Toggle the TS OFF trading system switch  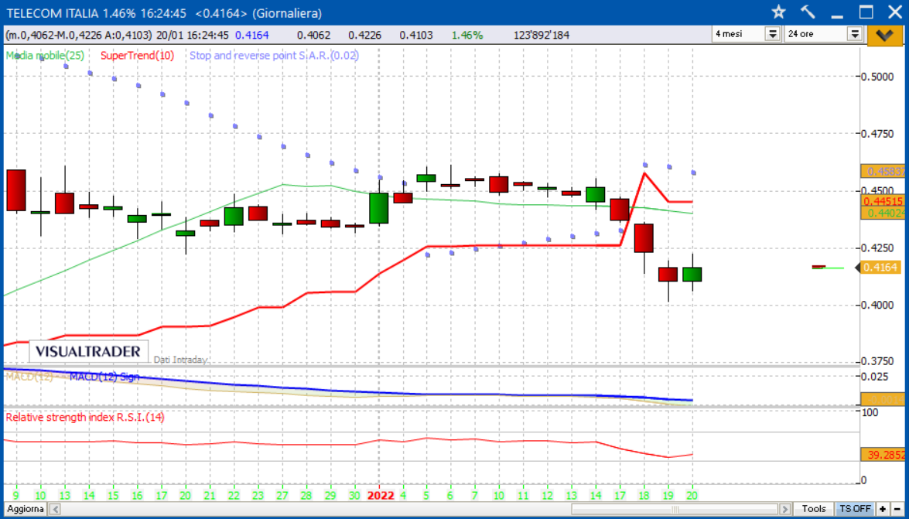click(x=855, y=509)
